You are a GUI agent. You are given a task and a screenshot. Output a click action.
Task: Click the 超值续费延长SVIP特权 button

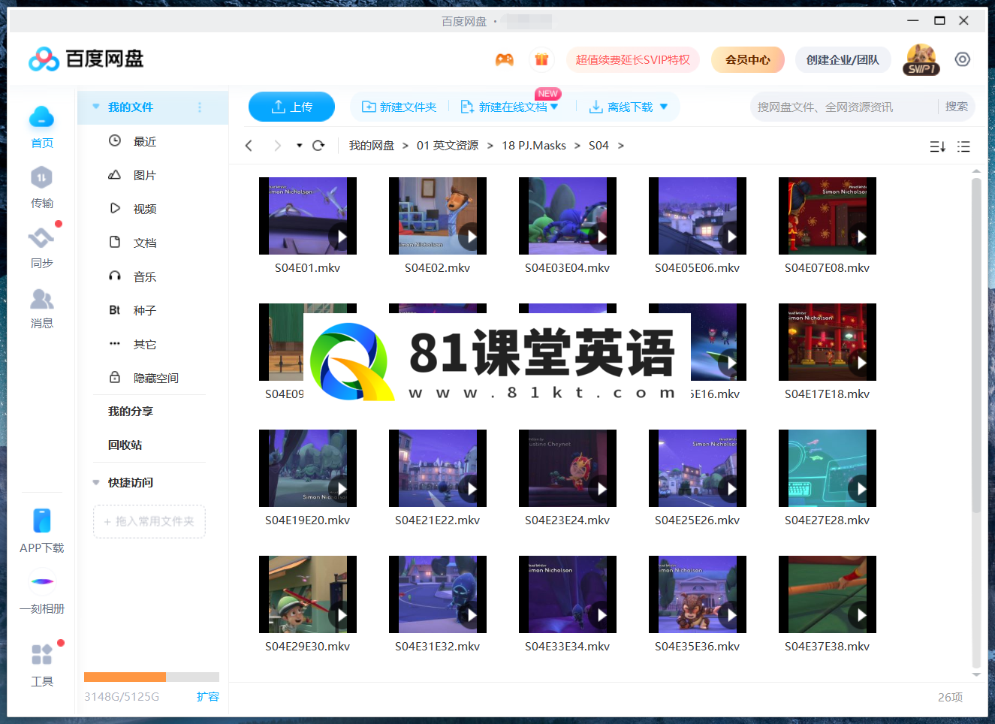pyautogui.click(x=633, y=59)
